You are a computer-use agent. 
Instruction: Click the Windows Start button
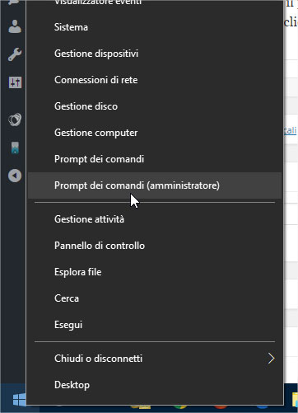tap(19, 399)
